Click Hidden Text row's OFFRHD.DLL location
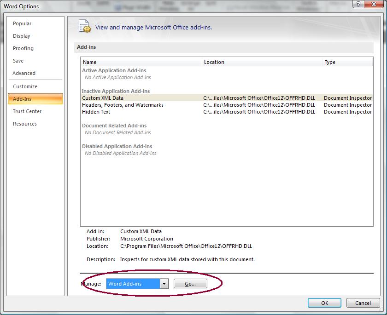 pos(259,112)
